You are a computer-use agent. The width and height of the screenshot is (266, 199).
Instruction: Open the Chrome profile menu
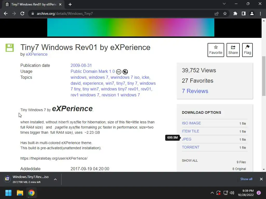252,13
